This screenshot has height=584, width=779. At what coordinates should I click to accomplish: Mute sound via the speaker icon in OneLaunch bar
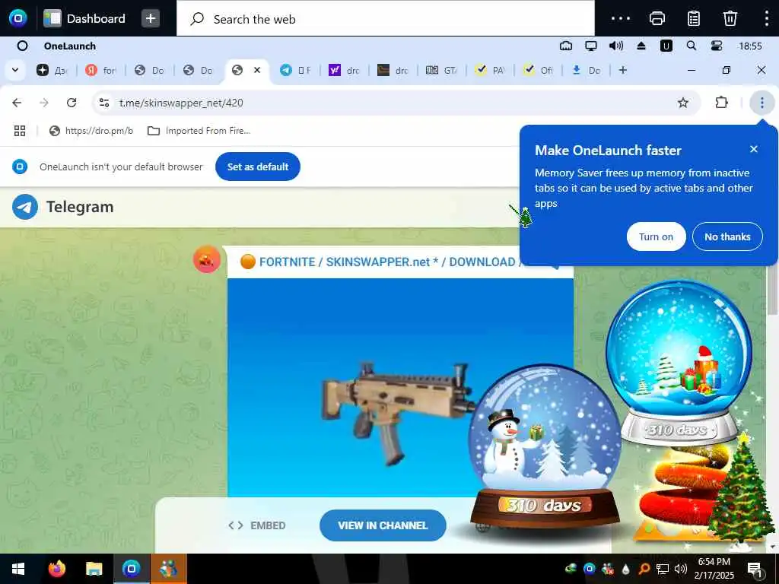pyautogui.click(x=615, y=46)
